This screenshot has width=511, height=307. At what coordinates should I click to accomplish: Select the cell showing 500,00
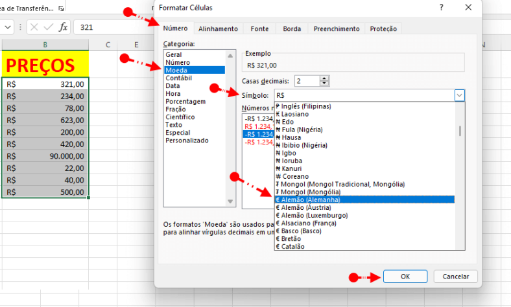point(45,192)
